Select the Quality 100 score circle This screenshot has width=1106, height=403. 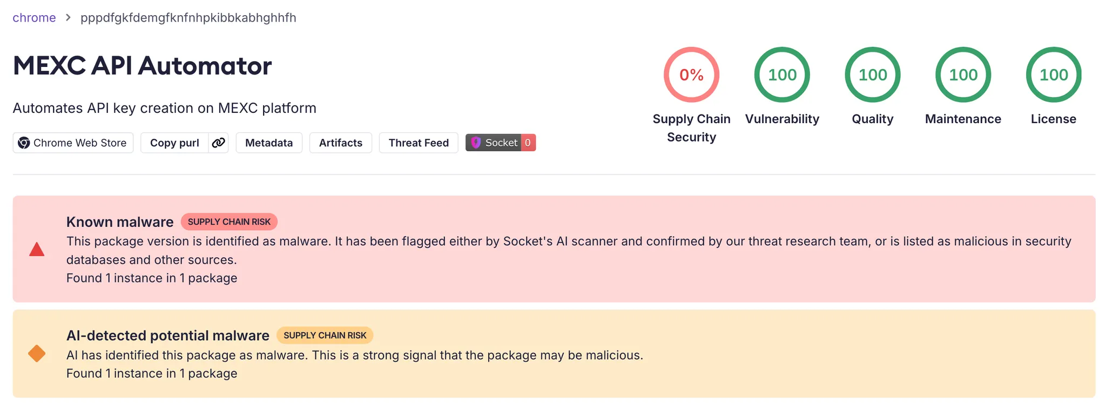click(x=873, y=75)
